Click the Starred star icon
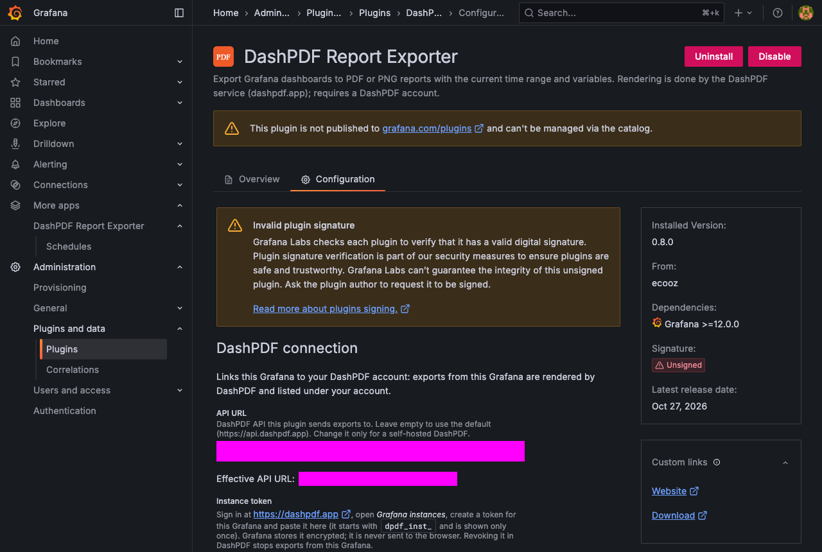The height and width of the screenshot is (552, 822). tap(15, 82)
